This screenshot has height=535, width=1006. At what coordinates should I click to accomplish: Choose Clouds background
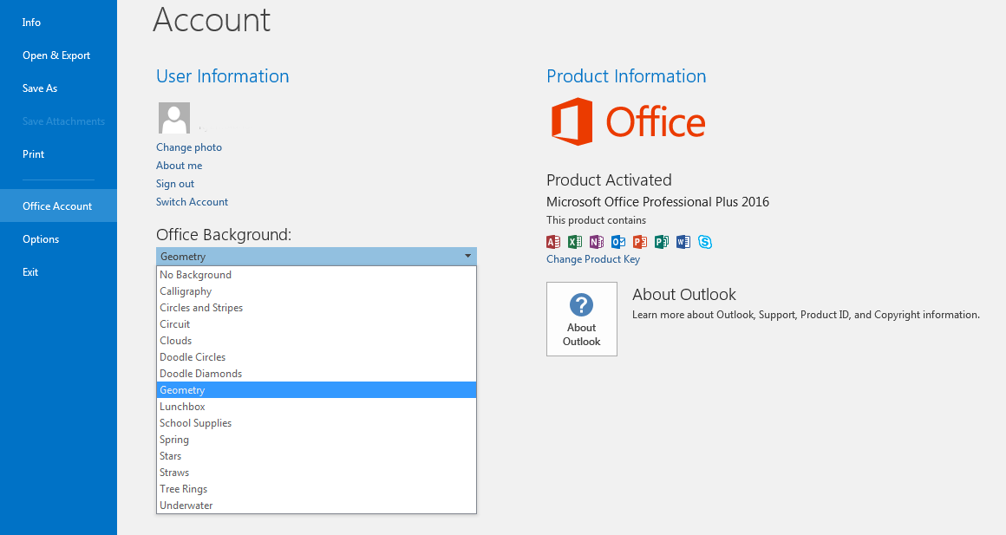317,341
